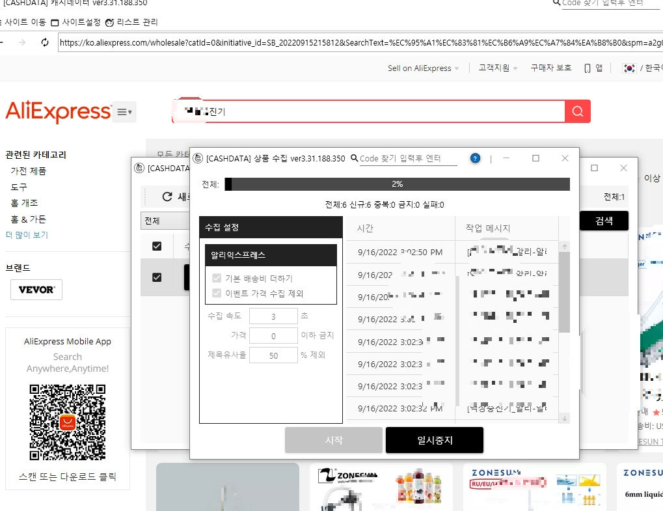Click the AliExpress app QR code
Screen dimensions: 663x511
[x=68, y=422]
